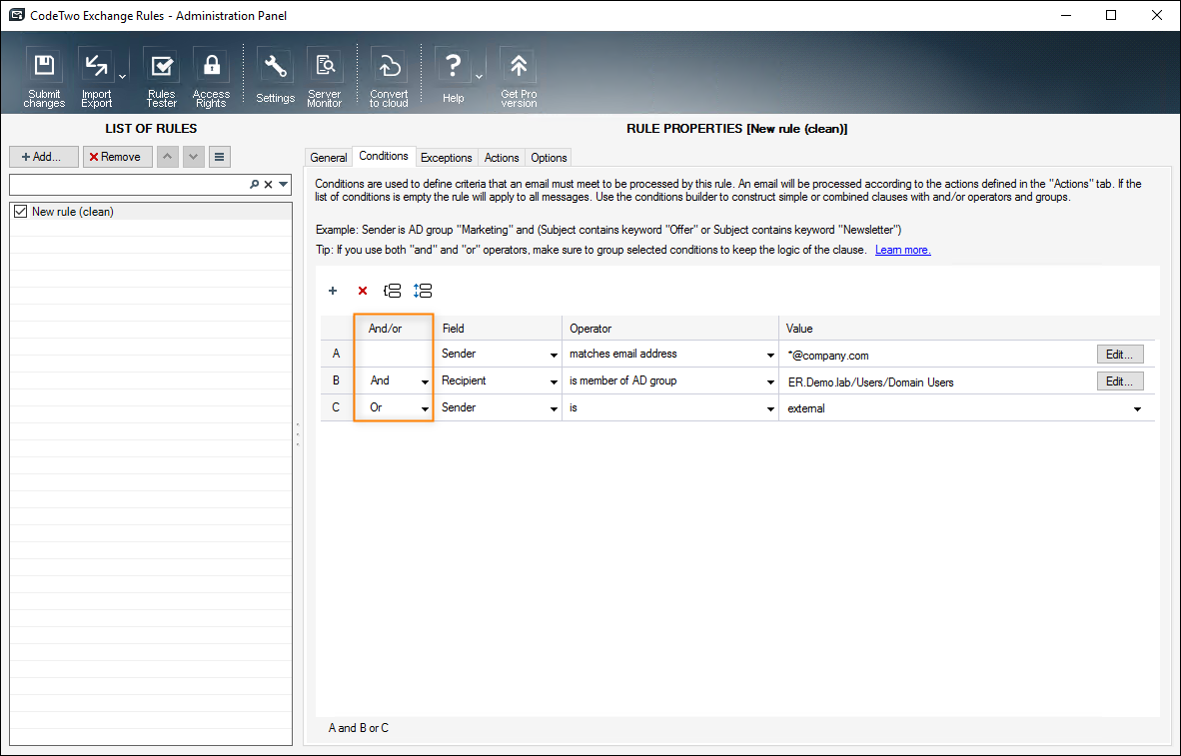Screen dimensions: 1181x756
Task: Click the ungroup conditions icon
Action: 423,291
